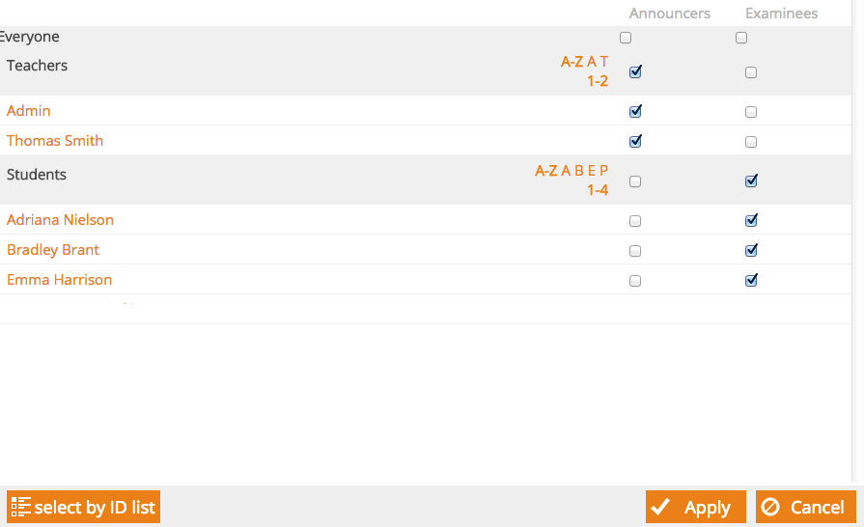Enable Examinees checkbox for Admin
Image resolution: width=864 pixels, height=527 pixels.
click(750, 112)
